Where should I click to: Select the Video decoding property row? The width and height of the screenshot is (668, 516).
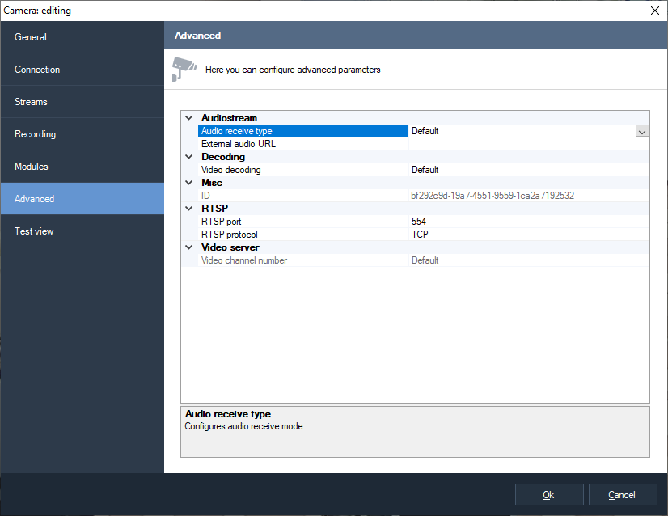(x=303, y=170)
